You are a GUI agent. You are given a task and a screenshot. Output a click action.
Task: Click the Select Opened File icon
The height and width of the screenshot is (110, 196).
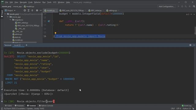[x=25, y=10]
